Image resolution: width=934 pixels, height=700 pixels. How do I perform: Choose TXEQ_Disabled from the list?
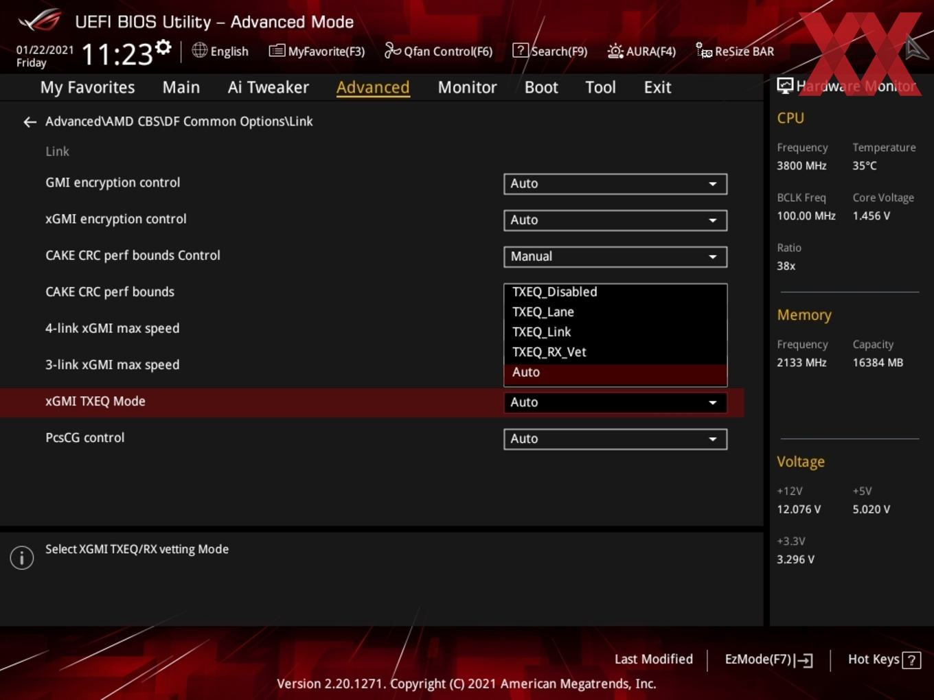[615, 292]
